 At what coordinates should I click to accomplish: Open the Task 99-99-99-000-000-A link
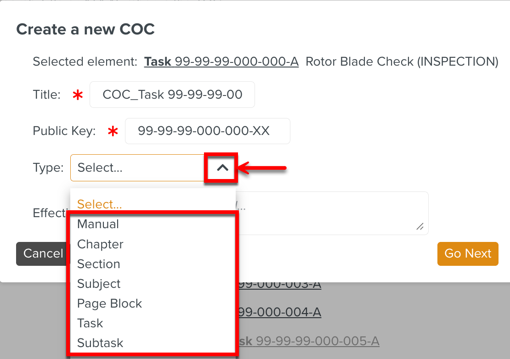pyautogui.click(x=221, y=62)
